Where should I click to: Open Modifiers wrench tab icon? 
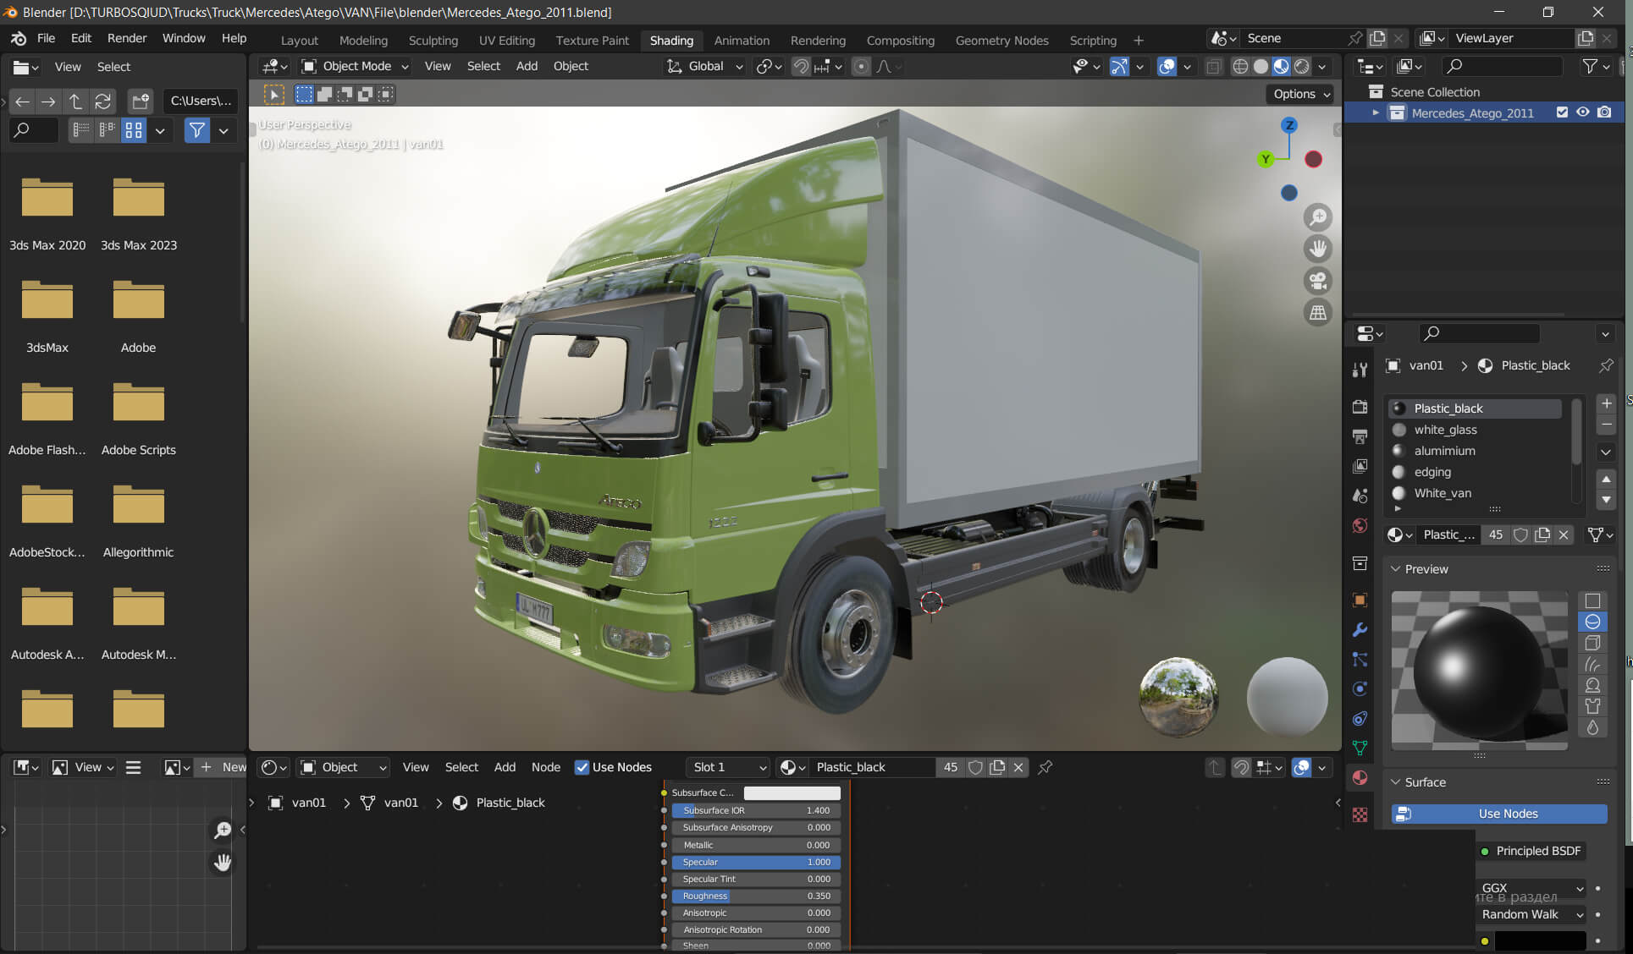[1360, 629]
